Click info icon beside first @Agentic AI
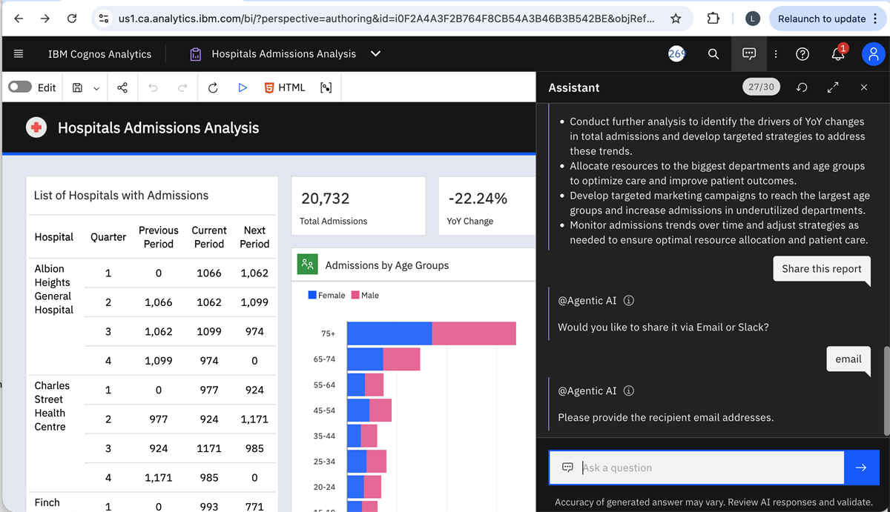This screenshot has width=890, height=512. point(629,301)
